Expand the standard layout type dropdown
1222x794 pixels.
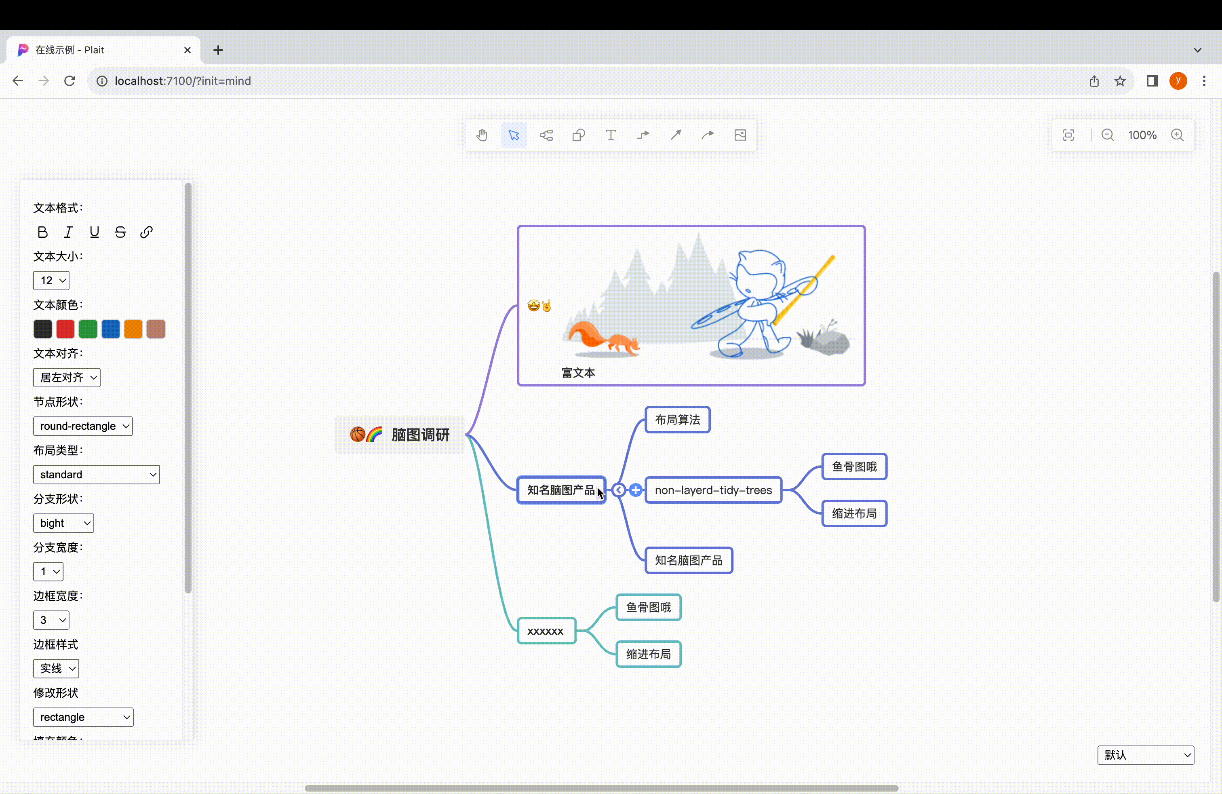tap(96, 475)
